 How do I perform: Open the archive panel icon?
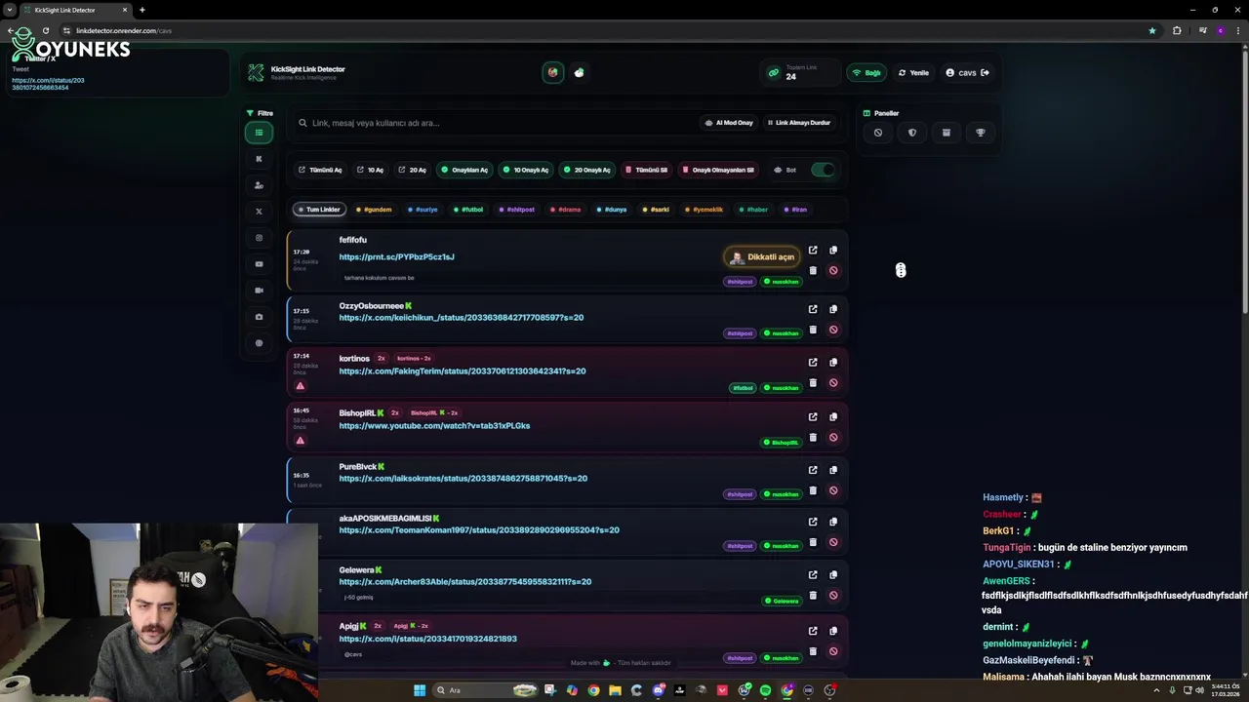click(946, 133)
